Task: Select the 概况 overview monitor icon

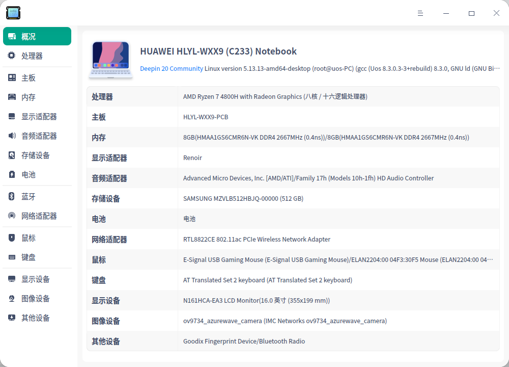Action: point(12,36)
